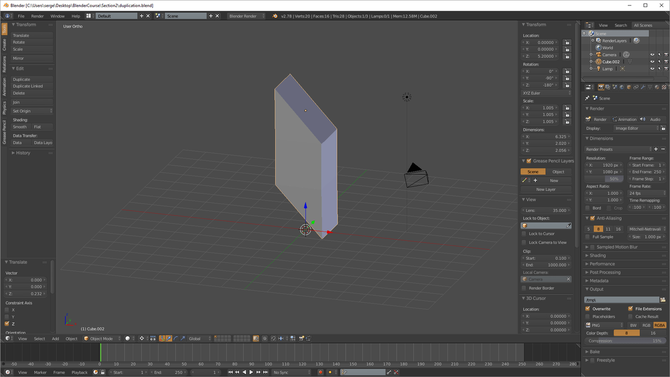This screenshot has width=670, height=377.
Task: Open the Object Mode dropdown
Action: (103, 339)
